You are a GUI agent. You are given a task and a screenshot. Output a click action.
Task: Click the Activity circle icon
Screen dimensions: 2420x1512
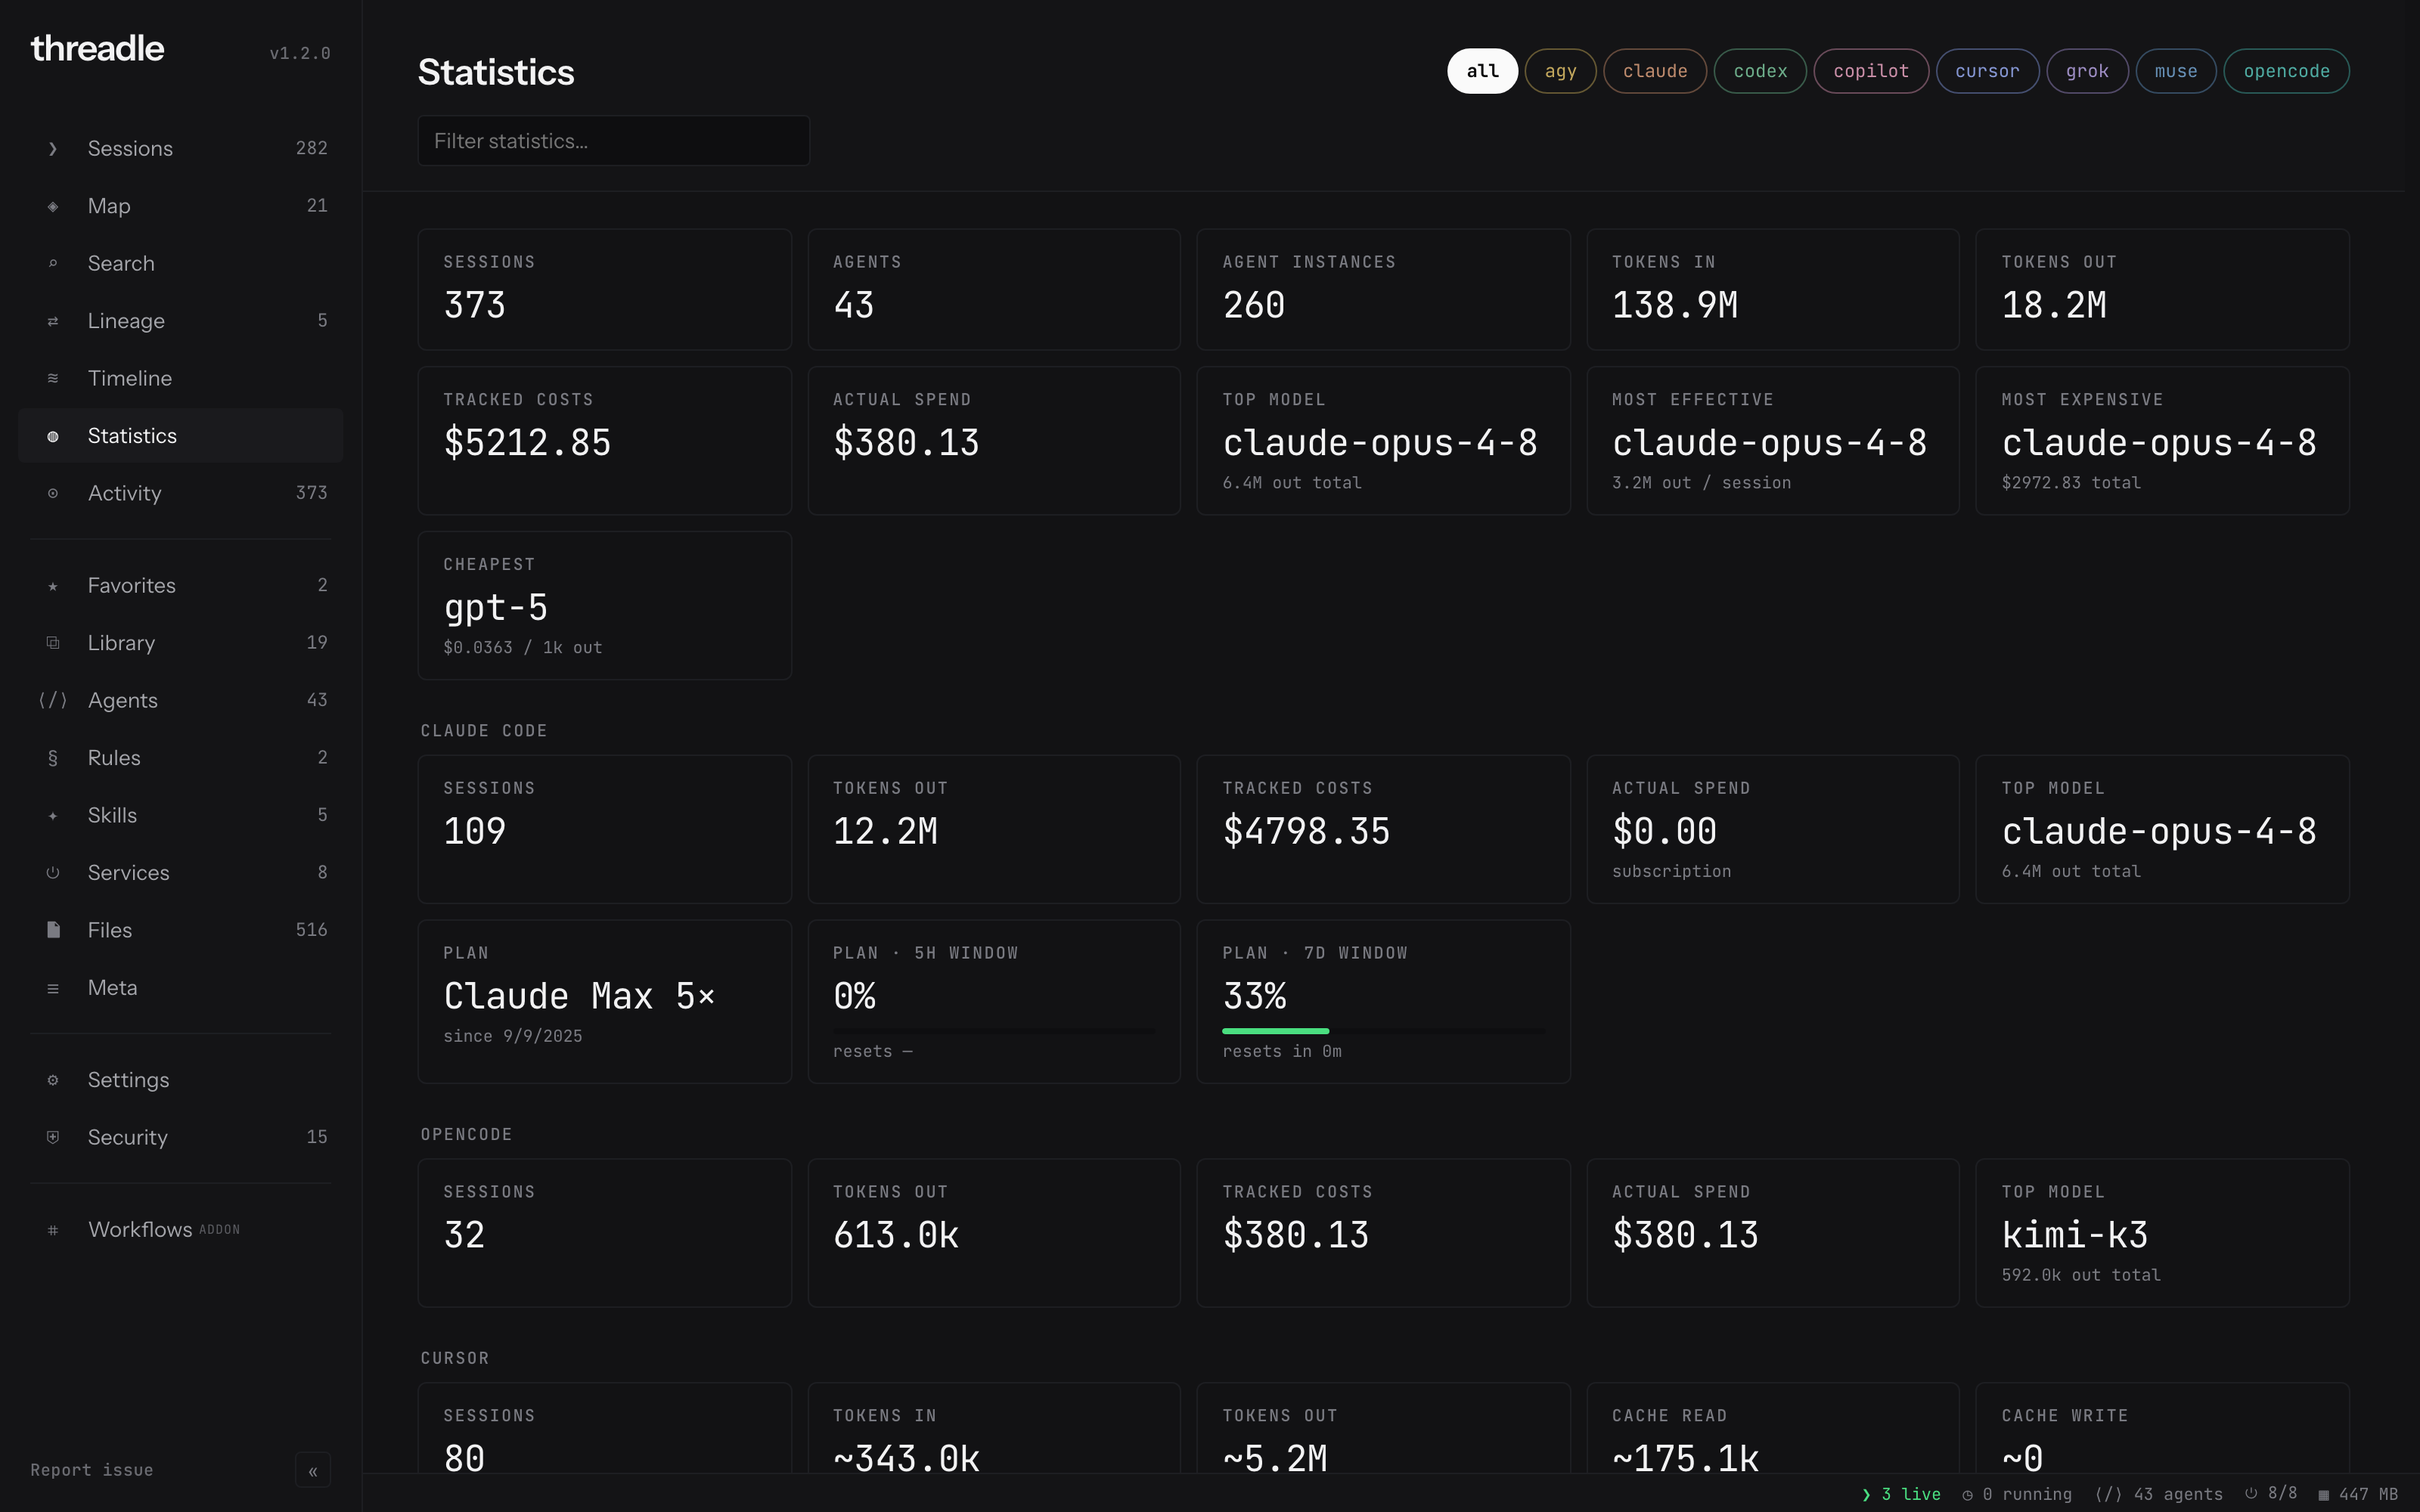pos(53,494)
